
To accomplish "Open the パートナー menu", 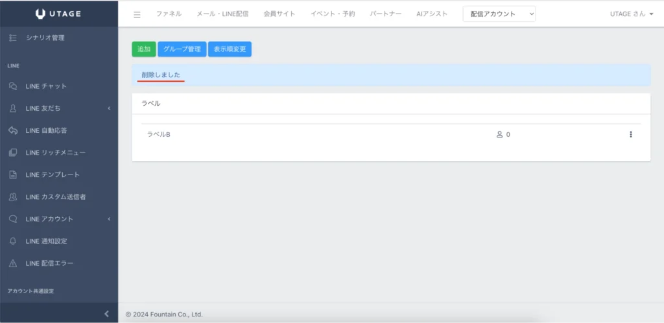I will 385,14.
